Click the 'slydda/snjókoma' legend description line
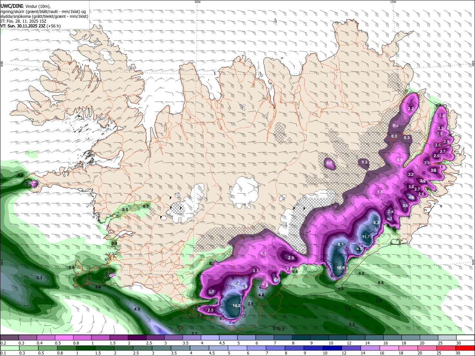 [45, 16]
